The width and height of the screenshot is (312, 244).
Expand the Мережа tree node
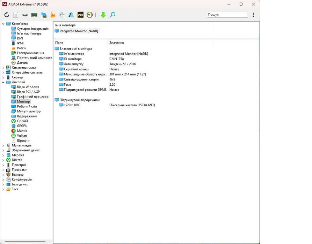click(3, 155)
